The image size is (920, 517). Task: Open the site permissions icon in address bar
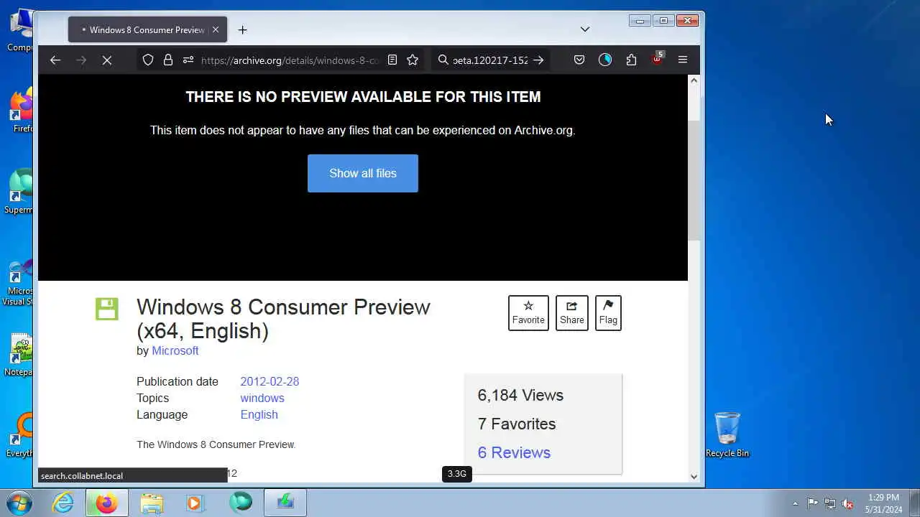click(188, 60)
